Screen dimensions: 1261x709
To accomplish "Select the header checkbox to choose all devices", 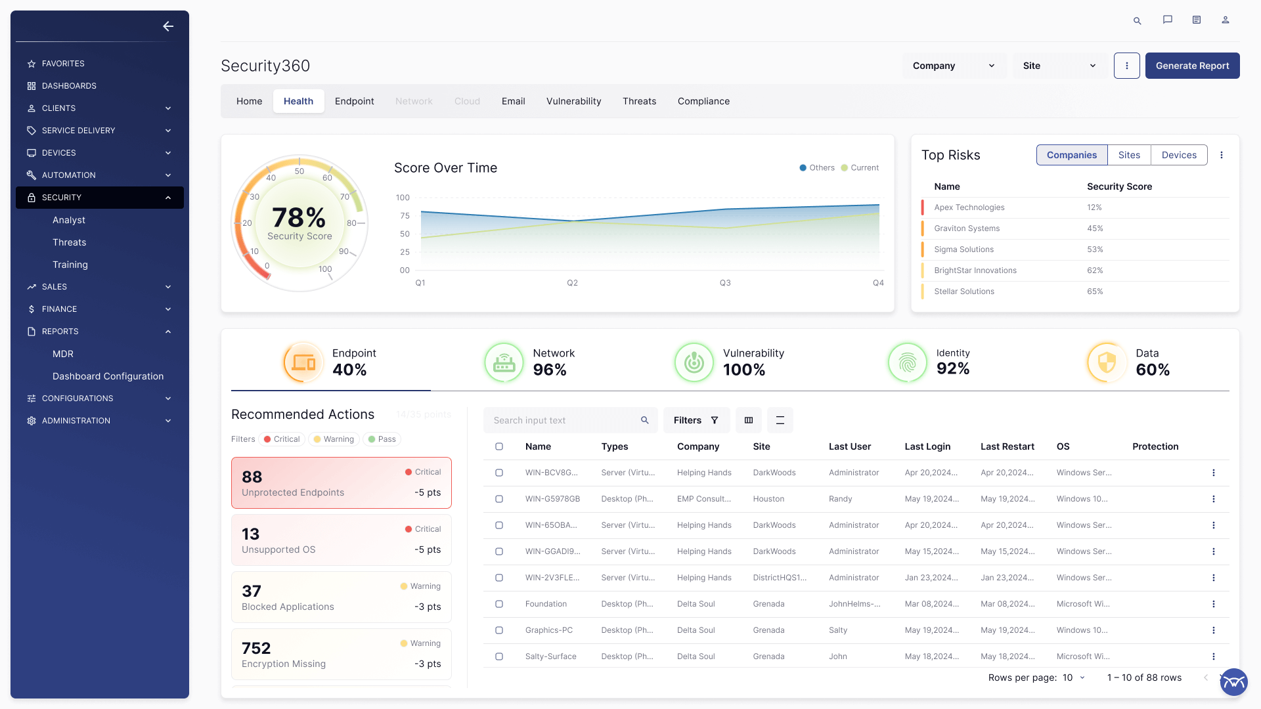I will (x=499, y=446).
